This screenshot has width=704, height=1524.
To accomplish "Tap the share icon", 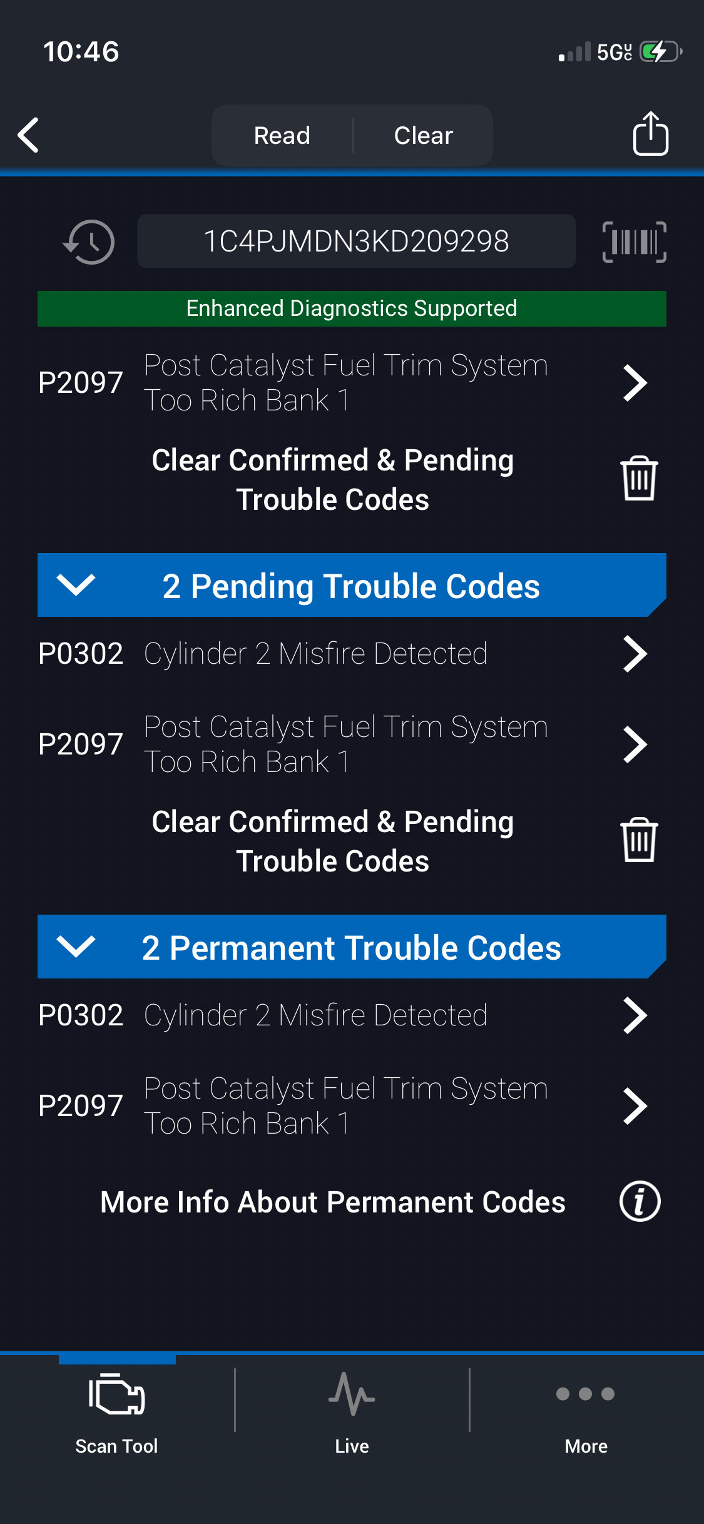I will (650, 134).
